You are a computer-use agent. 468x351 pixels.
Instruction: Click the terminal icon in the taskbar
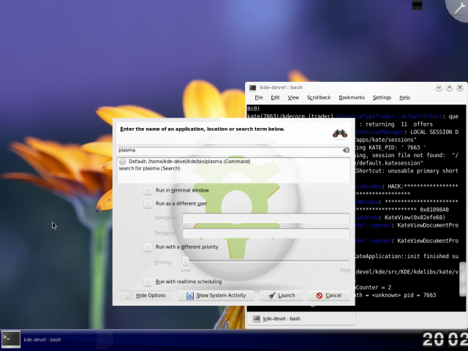(x=10, y=338)
